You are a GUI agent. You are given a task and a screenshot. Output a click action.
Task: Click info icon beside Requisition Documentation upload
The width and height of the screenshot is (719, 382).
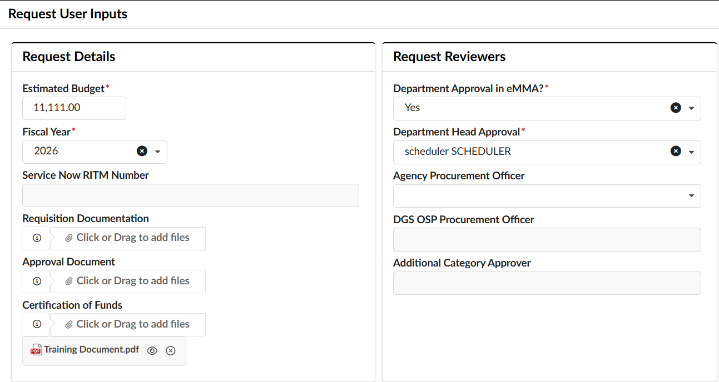coord(37,238)
